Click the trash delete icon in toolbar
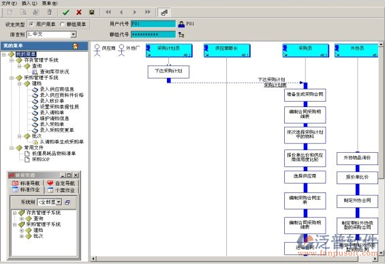 point(49,12)
